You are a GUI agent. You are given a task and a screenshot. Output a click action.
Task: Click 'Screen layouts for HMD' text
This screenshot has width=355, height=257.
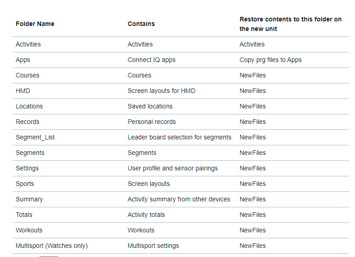(161, 91)
